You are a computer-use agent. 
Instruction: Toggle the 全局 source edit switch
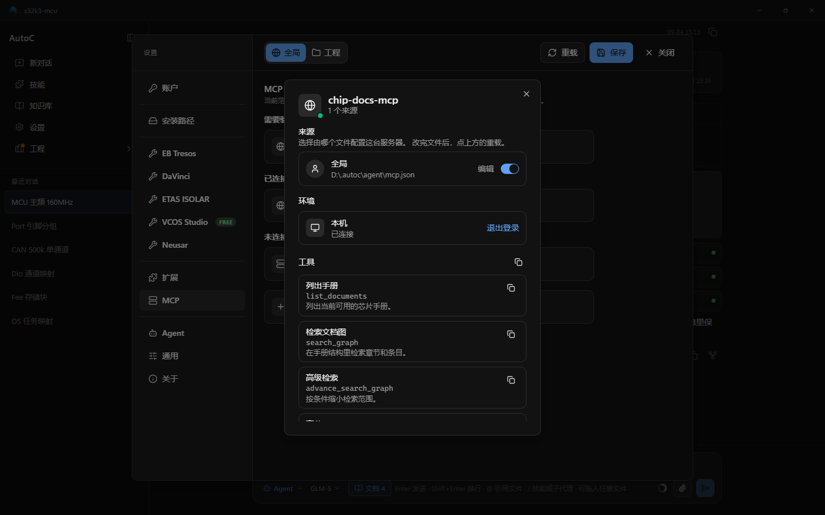[x=510, y=169]
